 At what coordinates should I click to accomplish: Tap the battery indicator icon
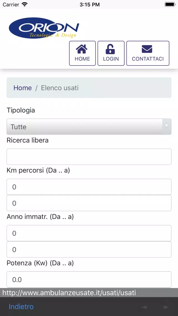point(170,4)
